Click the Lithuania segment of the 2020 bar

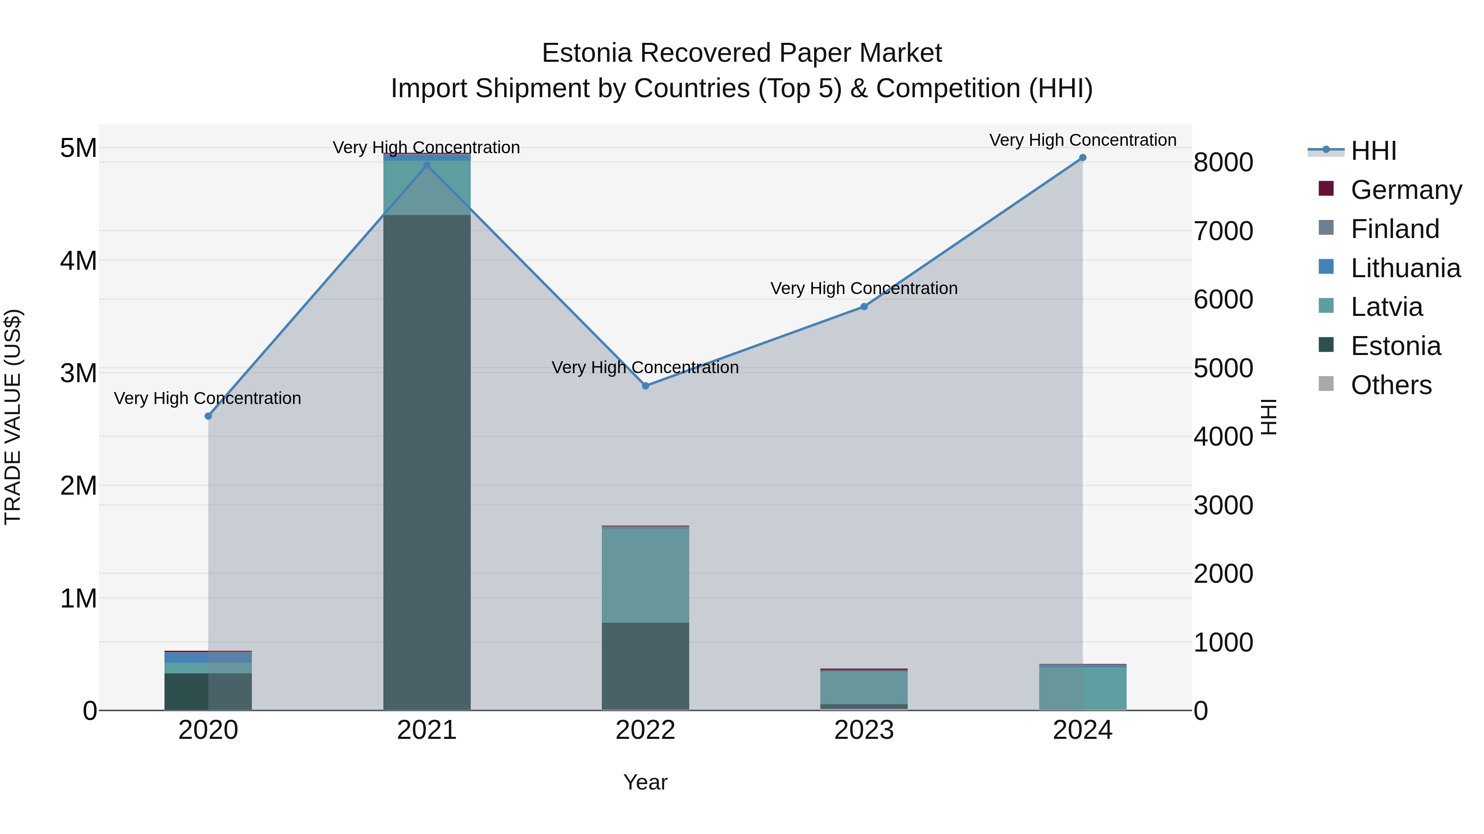tap(209, 657)
